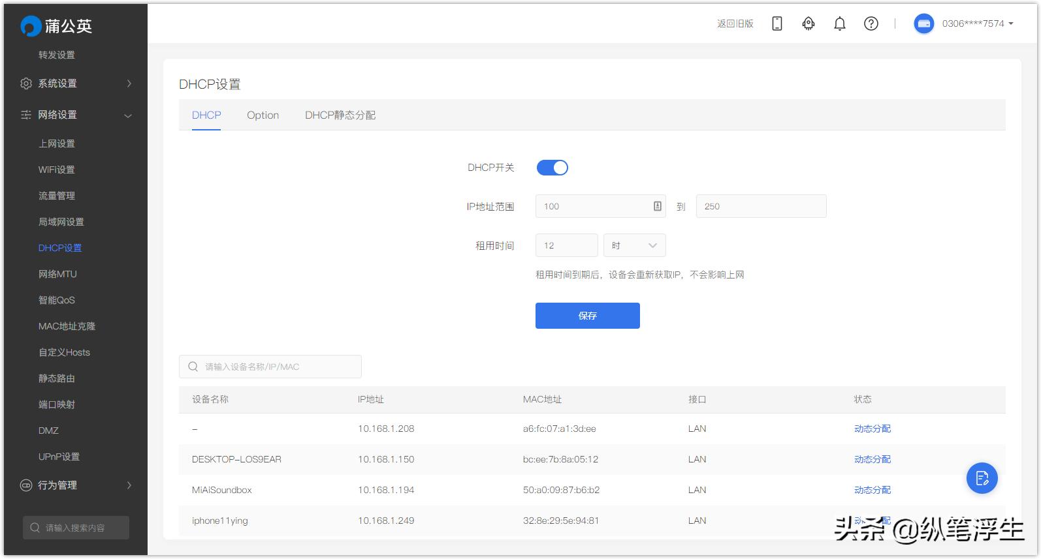Viewport: 1041px width, 559px height.
Task: Open 局域网设置 in the sidebar
Action: point(61,222)
